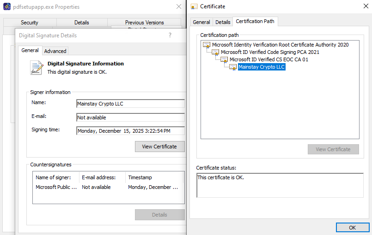Open the Details tab in Certificate window
Viewport: 372px width, 235px height.
point(223,22)
